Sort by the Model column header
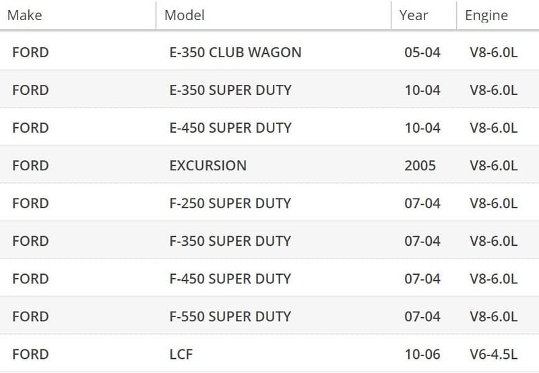 (184, 15)
